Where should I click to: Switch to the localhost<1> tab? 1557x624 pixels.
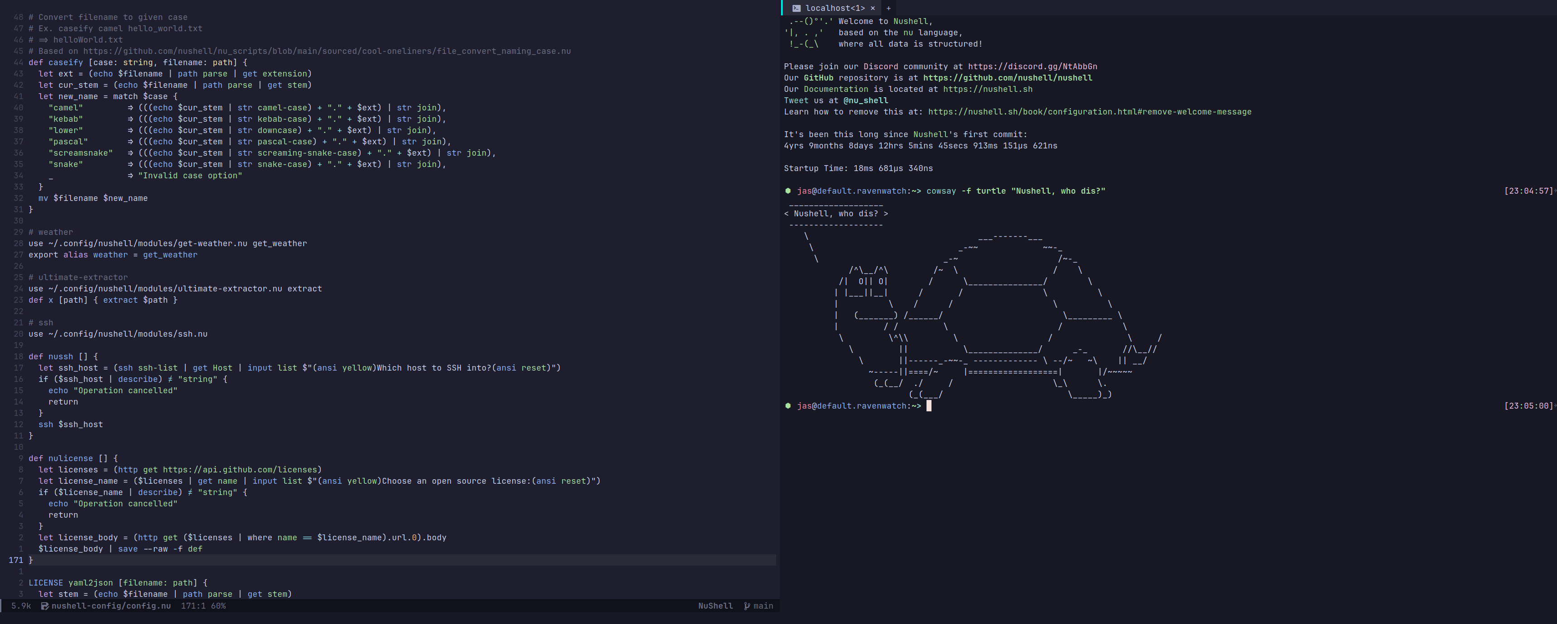point(835,9)
